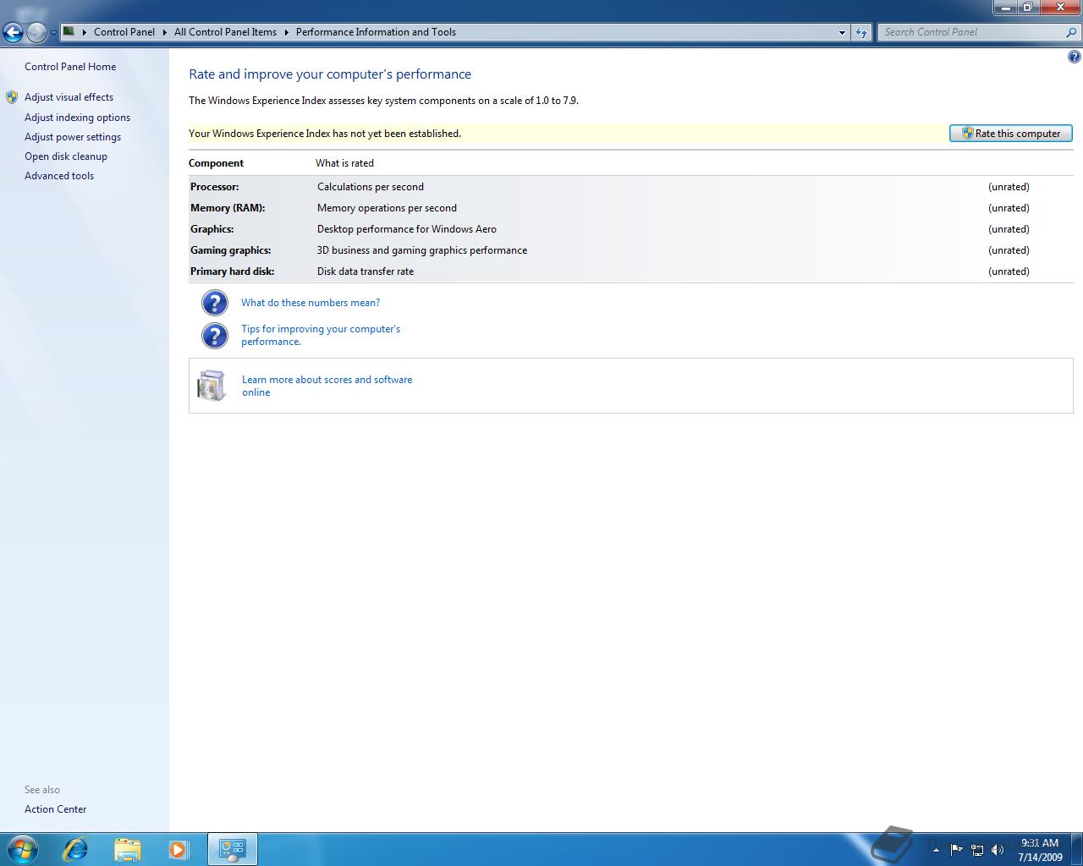Show hidden tray icons arrow
Image resolution: width=1083 pixels, height=866 pixels.
[936, 850]
